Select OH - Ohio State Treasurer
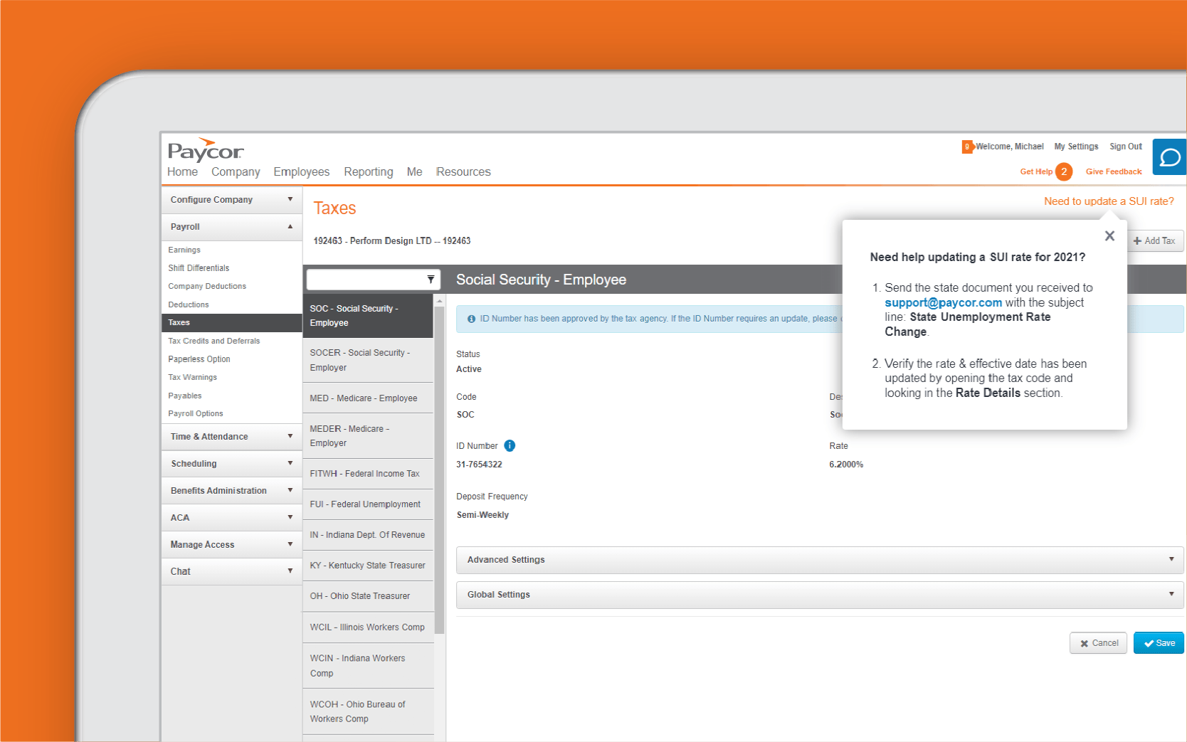 pyautogui.click(x=368, y=596)
